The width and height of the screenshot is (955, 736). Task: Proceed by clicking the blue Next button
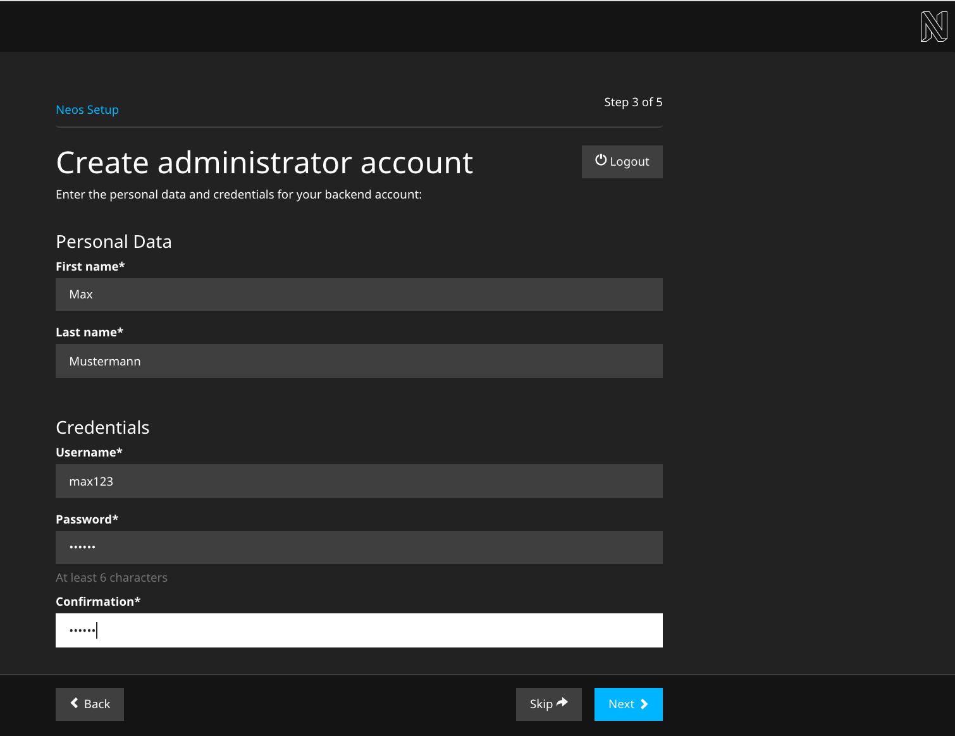[x=628, y=704]
